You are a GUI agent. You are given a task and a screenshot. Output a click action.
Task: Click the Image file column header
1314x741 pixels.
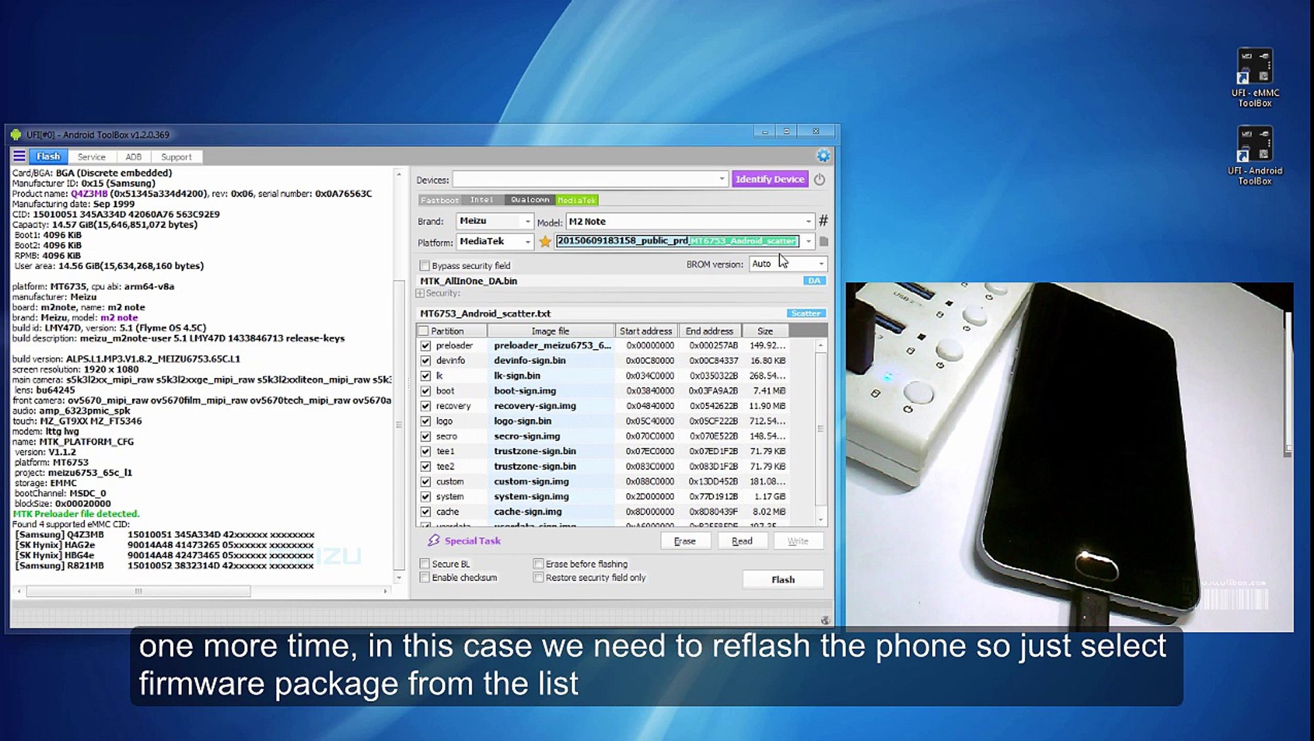pyautogui.click(x=550, y=331)
